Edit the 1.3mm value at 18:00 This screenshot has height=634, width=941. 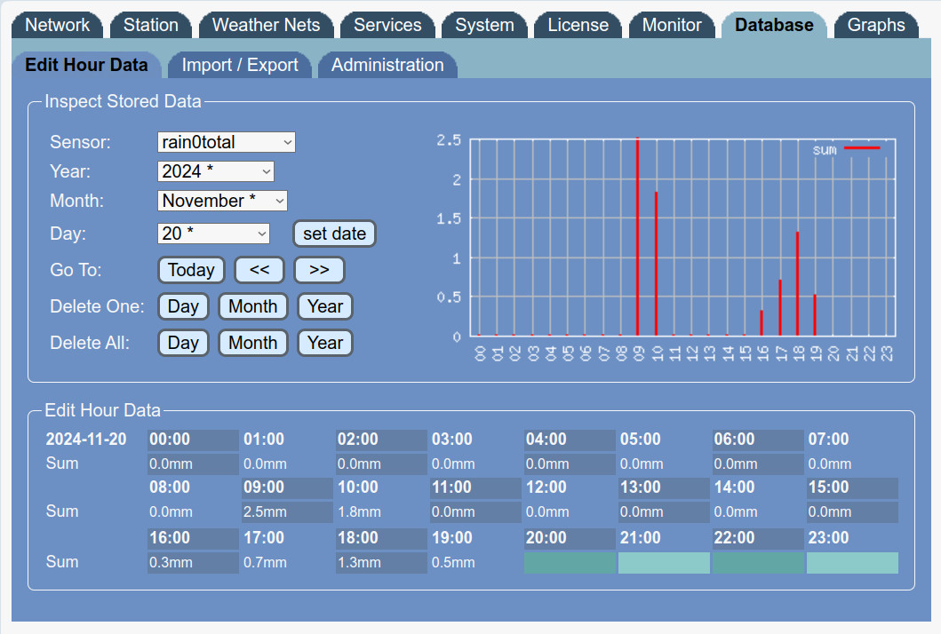click(x=382, y=563)
